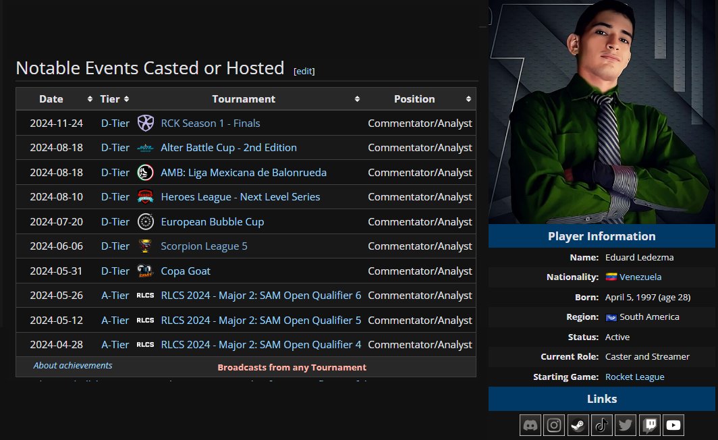The width and height of the screenshot is (718, 440).
Task: Click the Alter Battle Cup logo icon
Action: coord(146,148)
